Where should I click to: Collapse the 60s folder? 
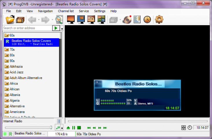[7, 35]
